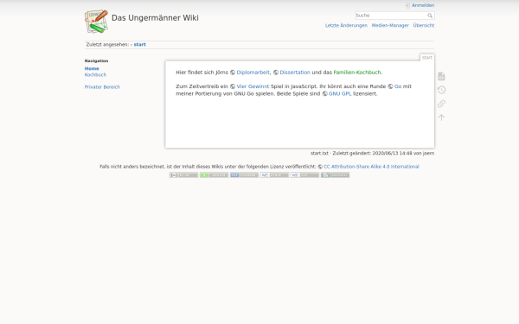This screenshot has width=519, height=324.
Task: Show backlinks via chain link icon
Action: (441, 104)
